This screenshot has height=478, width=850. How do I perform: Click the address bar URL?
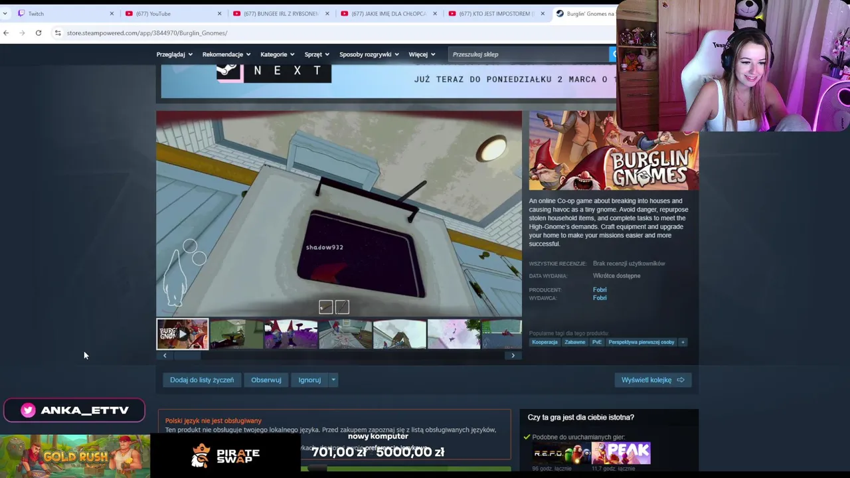pos(147,33)
